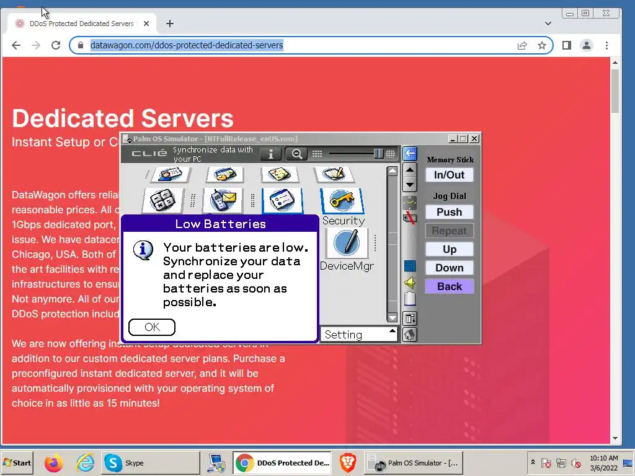Toggle Chrome side panel icon

pos(567,45)
